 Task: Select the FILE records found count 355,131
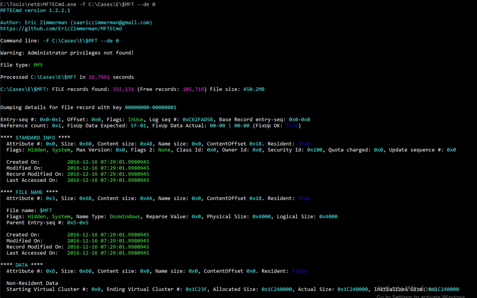(x=124, y=89)
